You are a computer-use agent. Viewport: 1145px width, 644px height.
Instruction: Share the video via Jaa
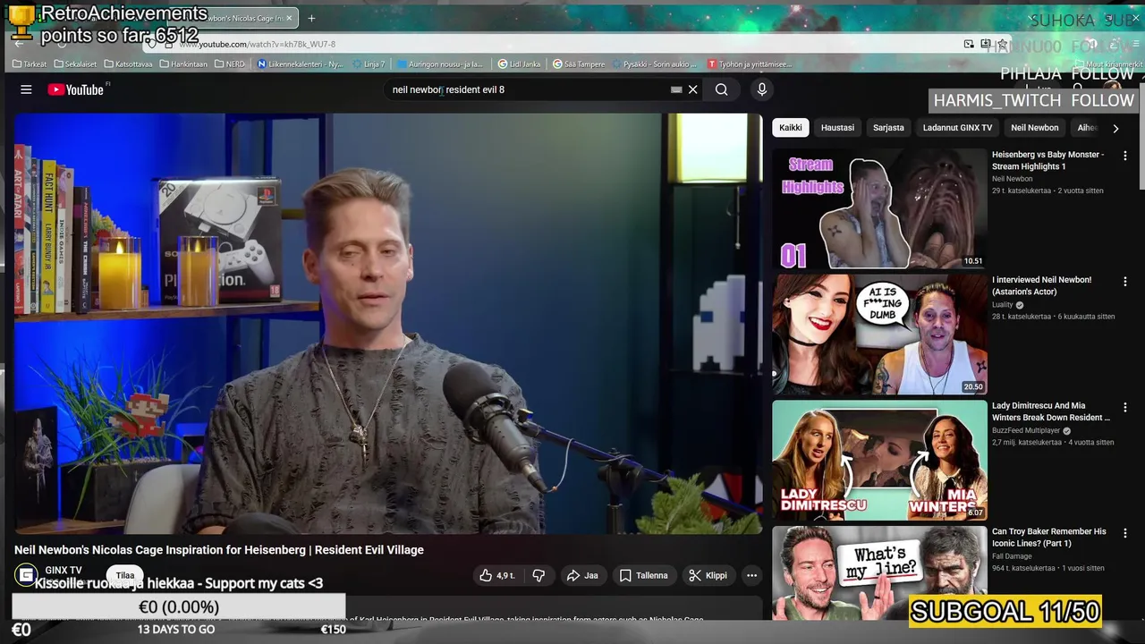582,575
